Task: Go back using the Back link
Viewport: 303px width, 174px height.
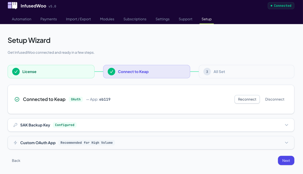Action: [x=16, y=160]
